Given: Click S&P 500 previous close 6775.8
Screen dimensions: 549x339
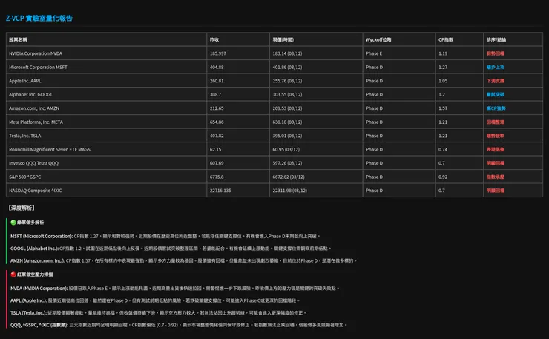Looking at the screenshot, I should (217, 177).
